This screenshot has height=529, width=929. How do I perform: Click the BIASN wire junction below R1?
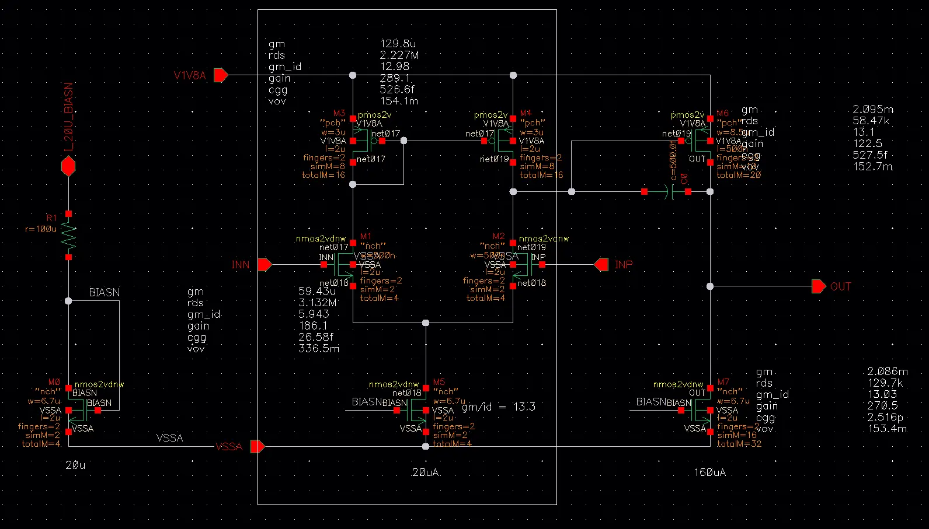[x=68, y=301]
